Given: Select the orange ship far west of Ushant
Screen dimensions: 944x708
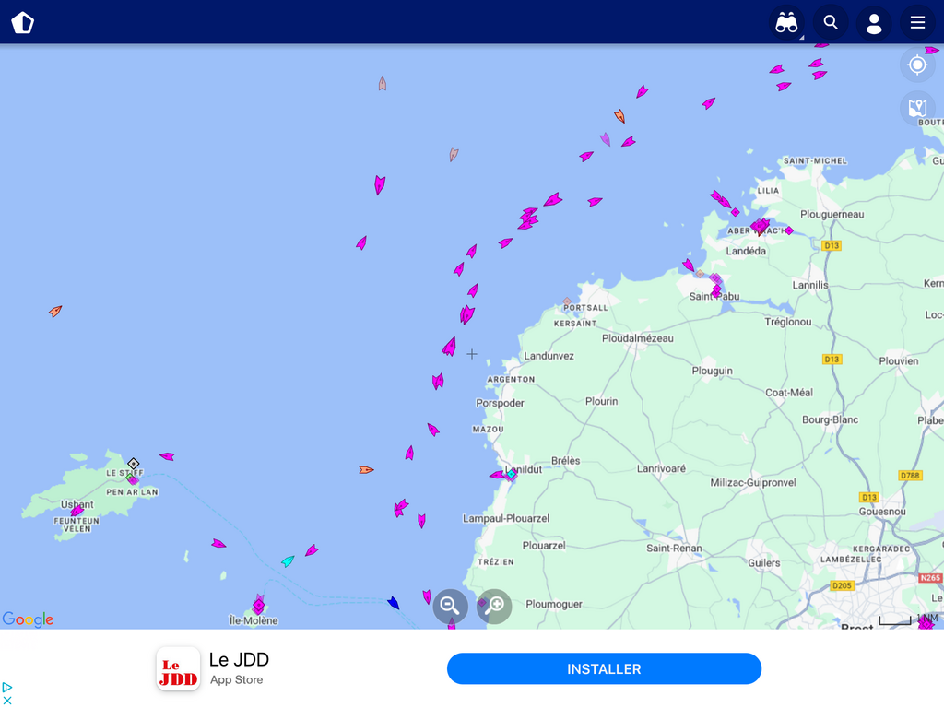Looking at the screenshot, I should [x=55, y=311].
